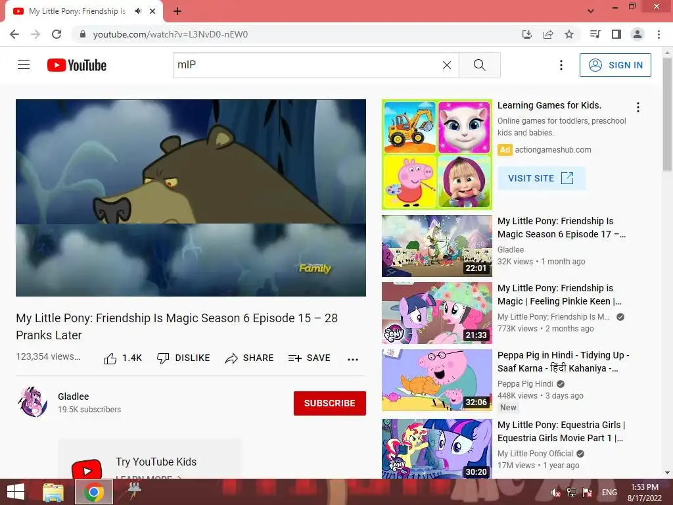Image resolution: width=673 pixels, height=505 pixels.
Task: Click Visit Site on the ad
Action: point(542,178)
